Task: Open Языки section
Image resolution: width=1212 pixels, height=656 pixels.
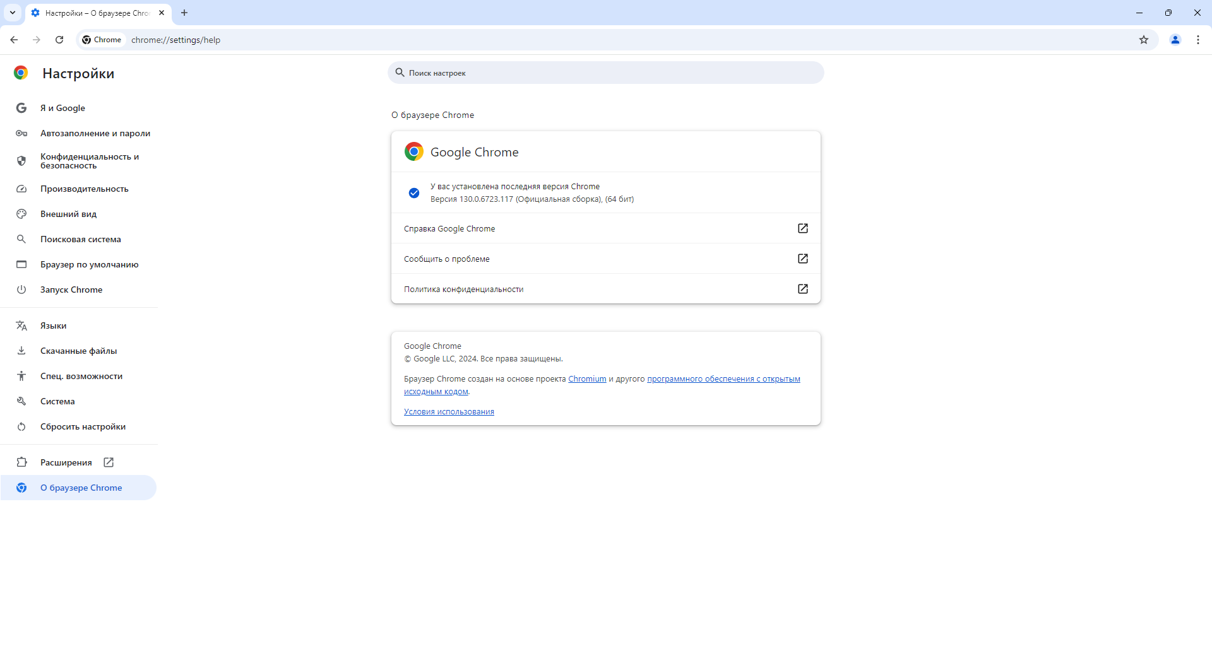Action: pos(79,325)
